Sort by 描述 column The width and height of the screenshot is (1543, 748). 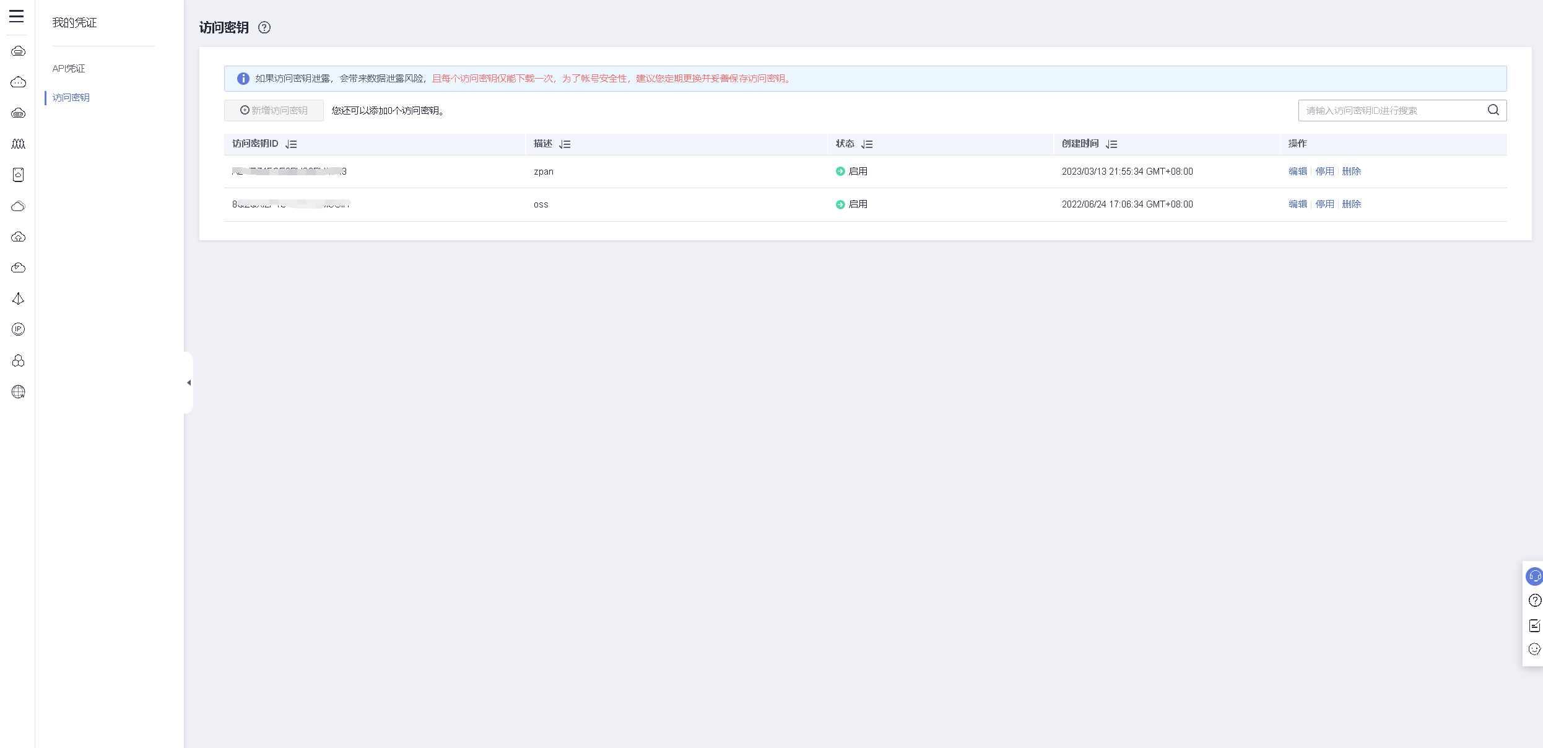coord(565,144)
